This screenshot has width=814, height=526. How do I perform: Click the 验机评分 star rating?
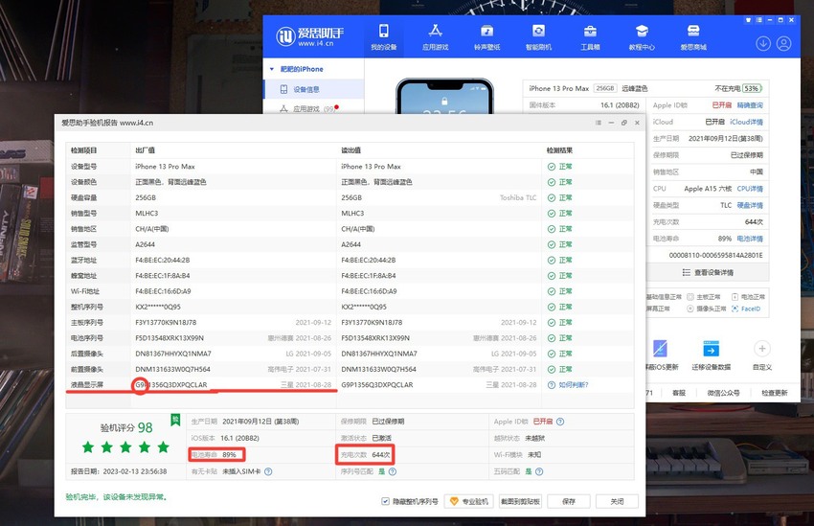125,446
